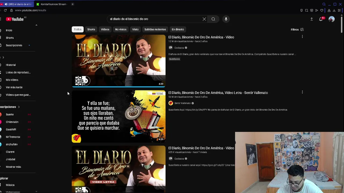Open the upload/create video icon

pyautogui.click(x=311, y=19)
